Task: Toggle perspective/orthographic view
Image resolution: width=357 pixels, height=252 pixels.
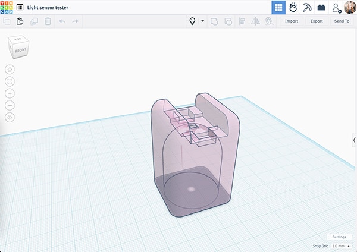Action: point(10,118)
